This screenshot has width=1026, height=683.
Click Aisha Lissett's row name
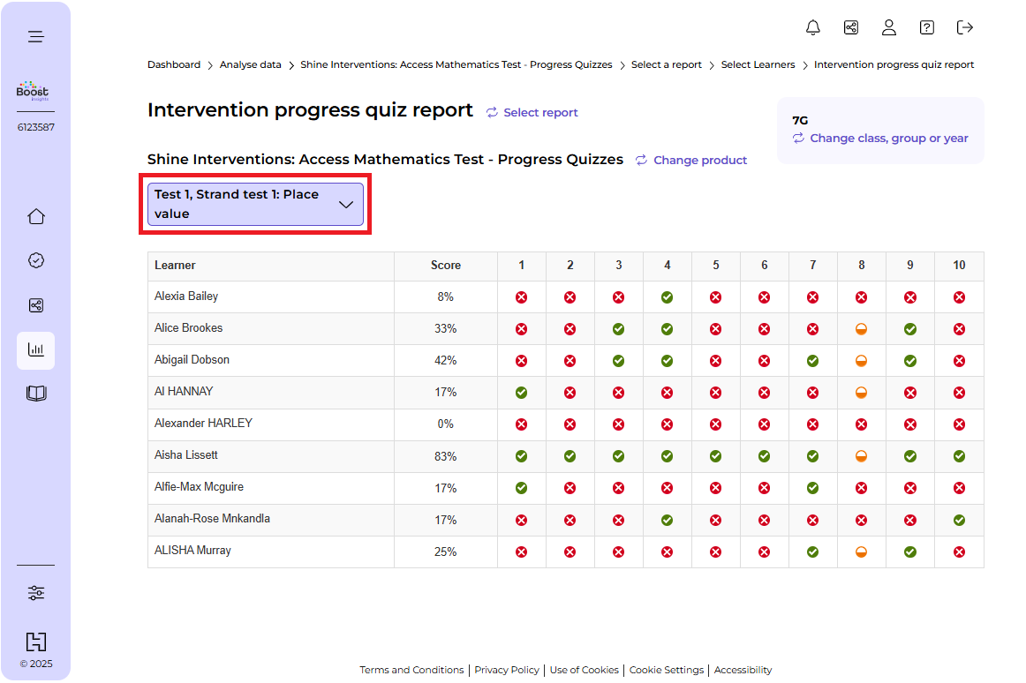[186, 455]
